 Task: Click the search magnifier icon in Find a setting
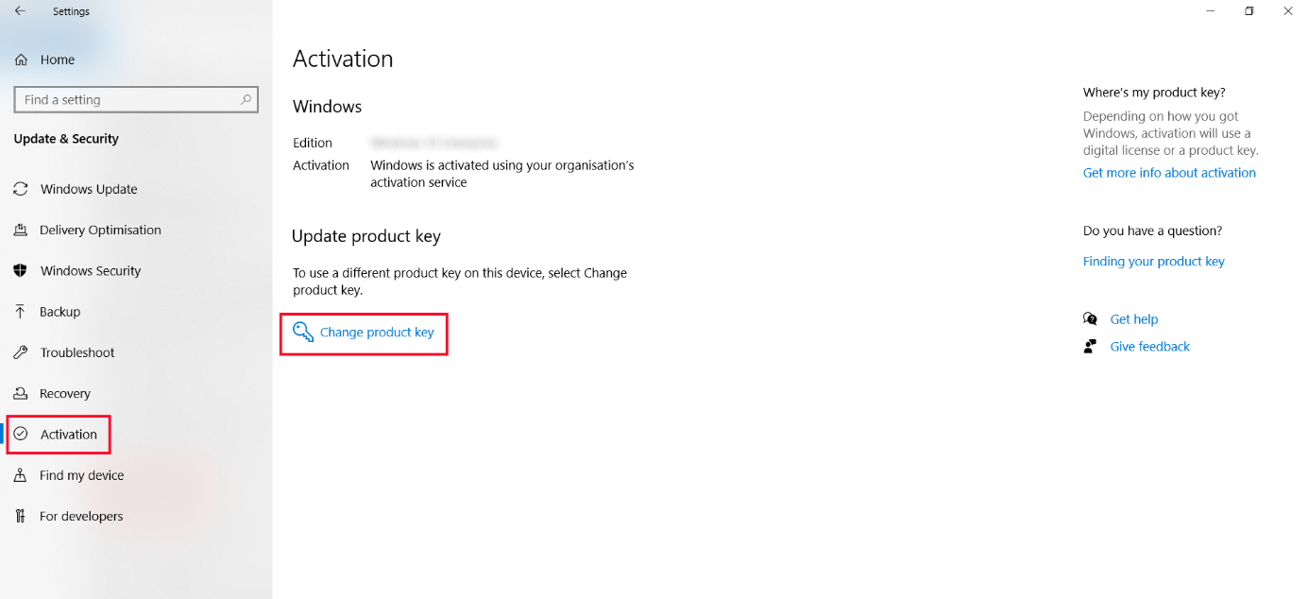[x=246, y=99]
